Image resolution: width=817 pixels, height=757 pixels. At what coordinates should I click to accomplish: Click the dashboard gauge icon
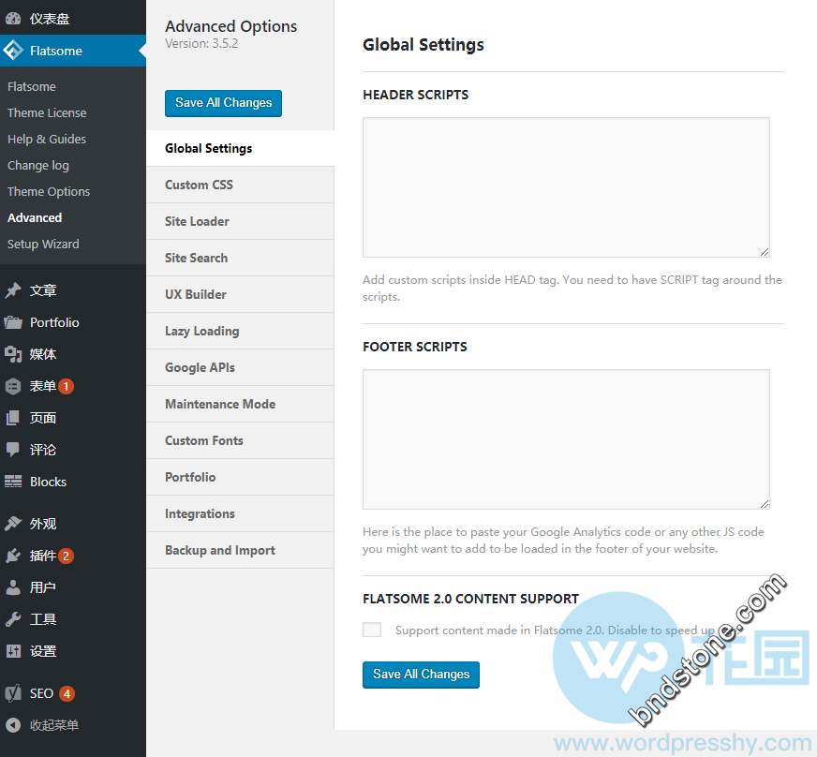(x=13, y=19)
